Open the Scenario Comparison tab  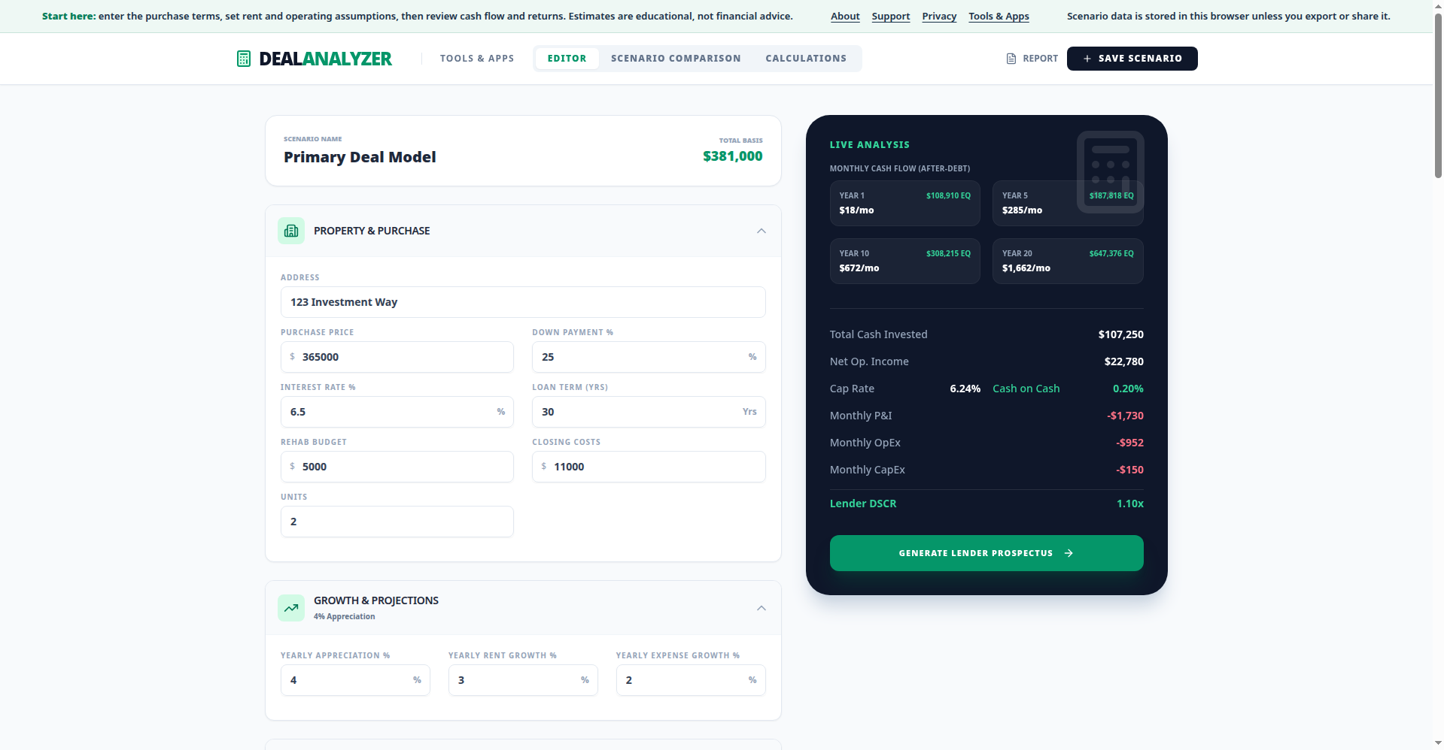[676, 59]
